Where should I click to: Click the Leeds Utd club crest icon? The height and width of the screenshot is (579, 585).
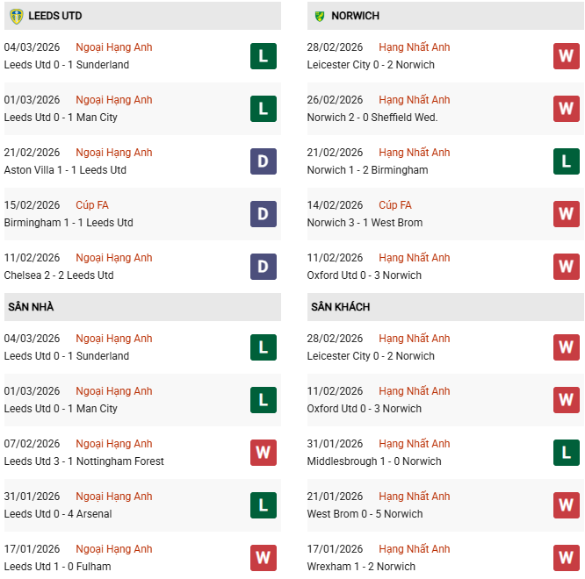[x=16, y=16]
